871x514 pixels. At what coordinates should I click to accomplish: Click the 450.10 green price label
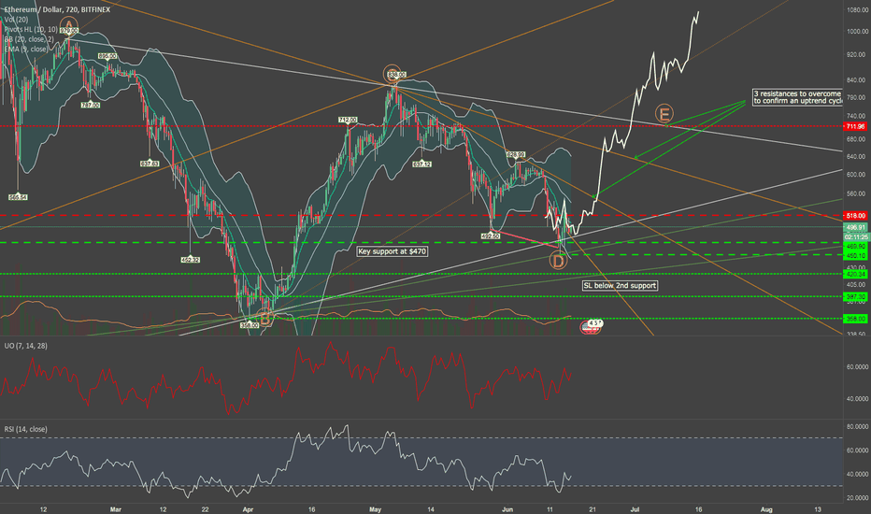(x=855, y=256)
